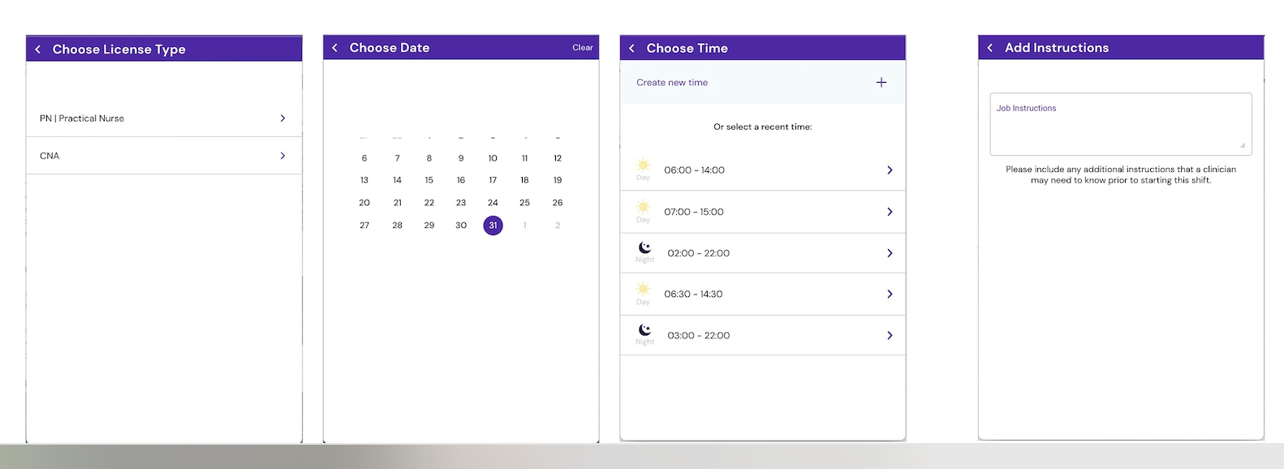Pick calendar date 12
Image resolution: width=1284 pixels, height=469 pixels.
click(x=558, y=158)
